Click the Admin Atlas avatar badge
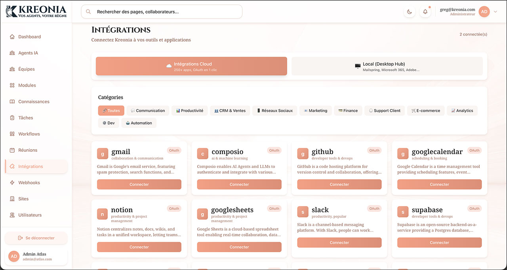 (13, 256)
